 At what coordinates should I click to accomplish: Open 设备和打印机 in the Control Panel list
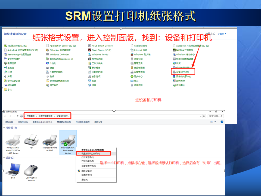pos(181,72)
